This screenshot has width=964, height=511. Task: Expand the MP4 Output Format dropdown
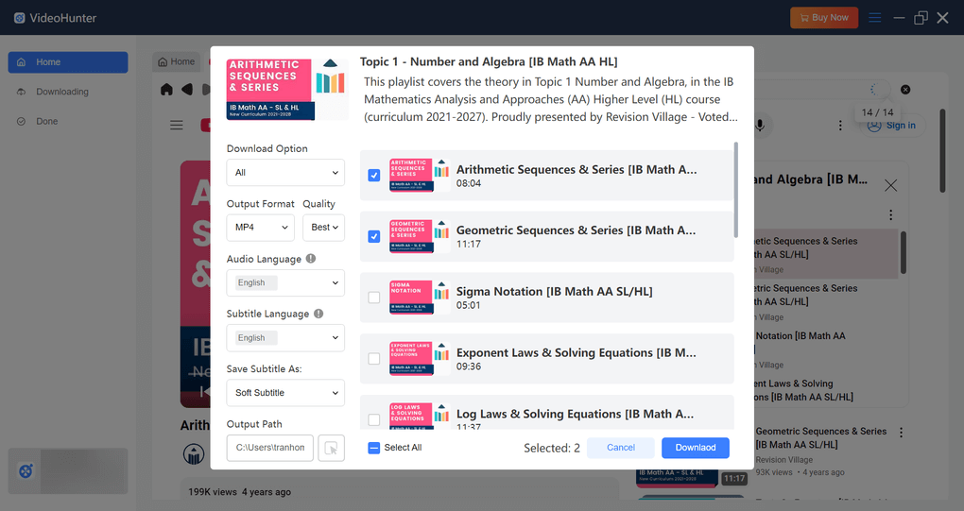260,228
